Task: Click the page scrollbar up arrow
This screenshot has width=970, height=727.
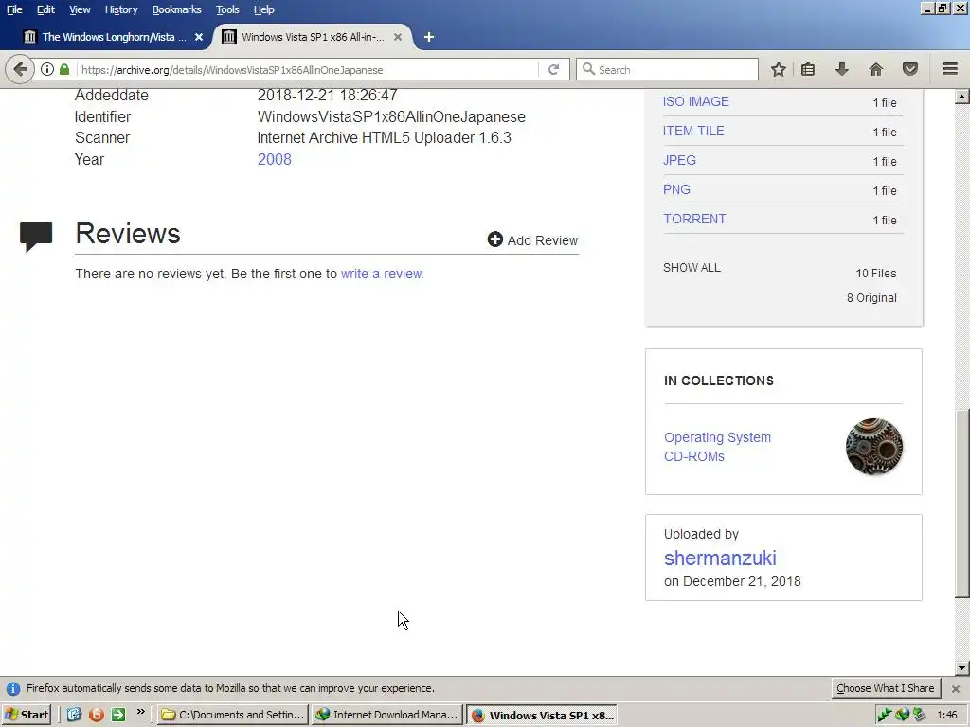Action: (962, 97)
